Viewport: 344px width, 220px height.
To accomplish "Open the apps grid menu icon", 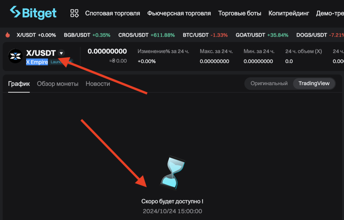I will pos(74,13).
